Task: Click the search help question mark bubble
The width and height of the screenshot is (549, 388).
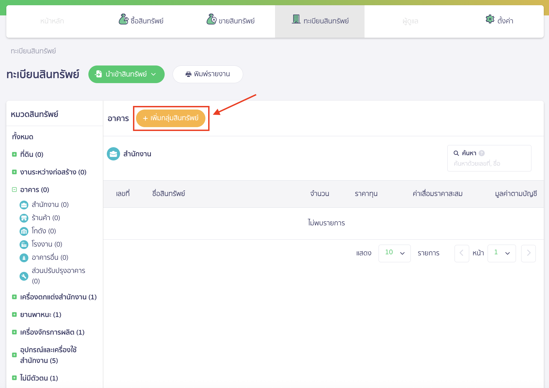Action: tap(482, 153)
